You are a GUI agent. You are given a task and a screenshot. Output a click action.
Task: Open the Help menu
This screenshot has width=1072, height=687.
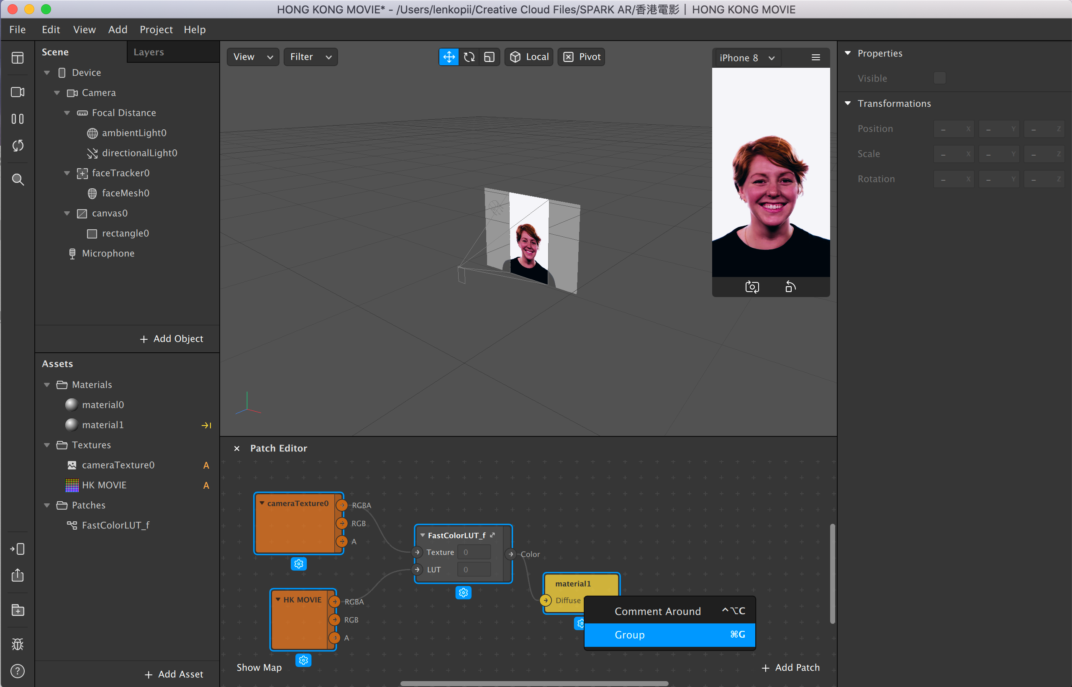point(195,29)
